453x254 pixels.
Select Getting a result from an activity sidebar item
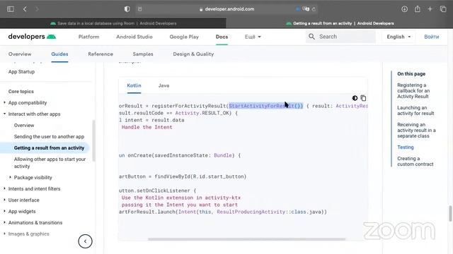[x=49, y=147]
